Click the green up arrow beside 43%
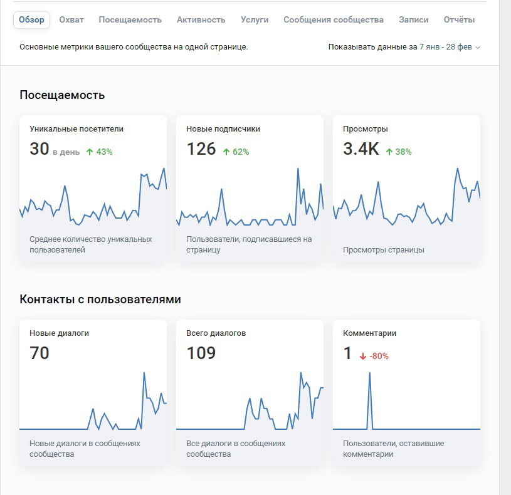This screenshot has height=495, width=511. (x=90, y=152)
